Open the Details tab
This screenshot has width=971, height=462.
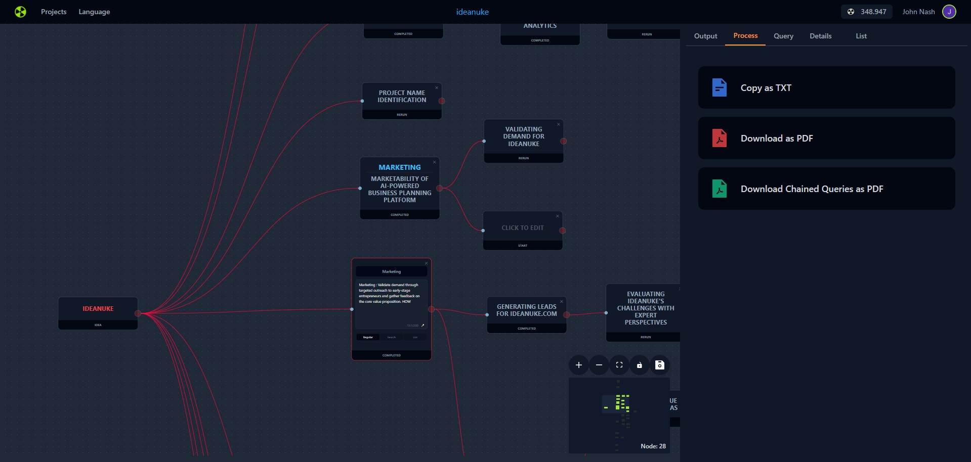tap(820, 36)
